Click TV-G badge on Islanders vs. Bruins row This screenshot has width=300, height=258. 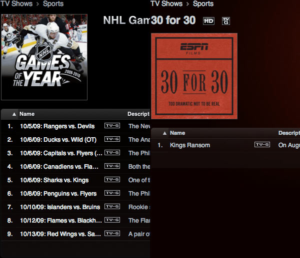point(112,207)
